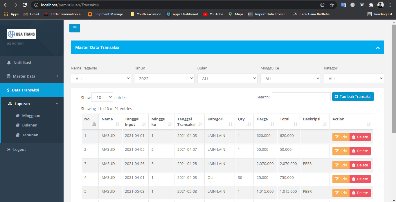The image size is (396, 202).
Task: Toggle the sidebar with hamburger menu button
Action: coord(75,28)
